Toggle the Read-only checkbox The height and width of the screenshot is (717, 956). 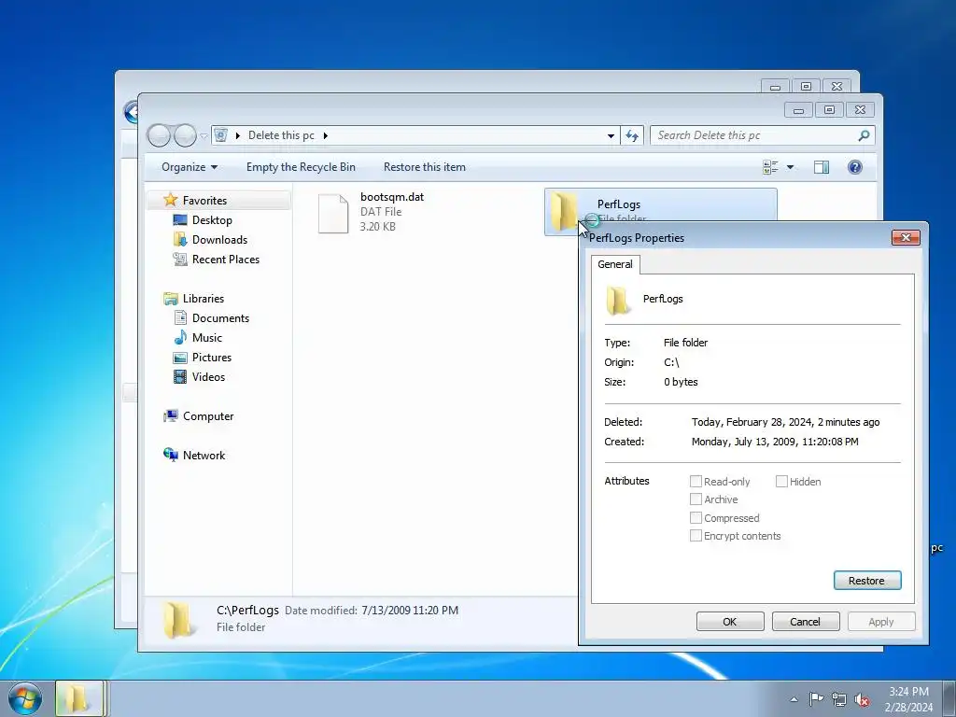click(x=696, y=482)
